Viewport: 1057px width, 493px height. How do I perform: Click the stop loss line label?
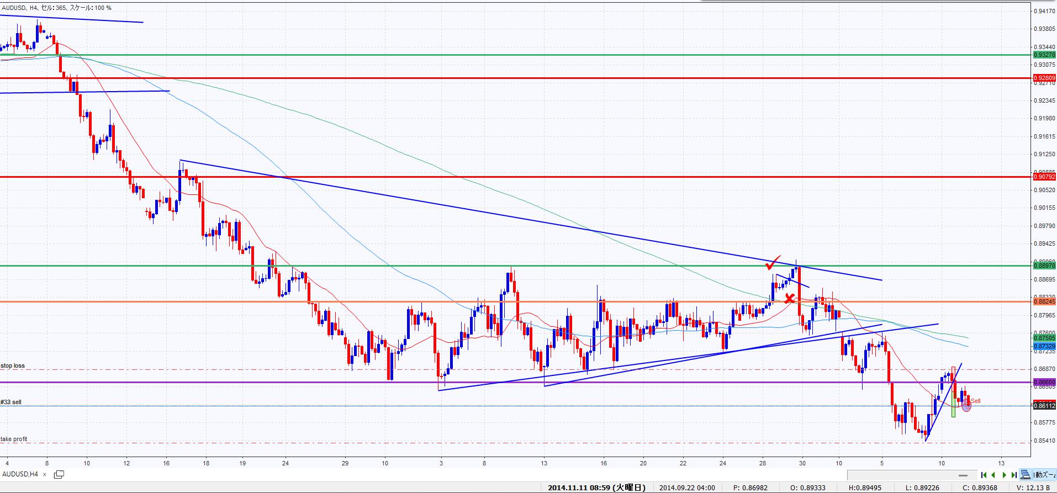tap(13, 365)
